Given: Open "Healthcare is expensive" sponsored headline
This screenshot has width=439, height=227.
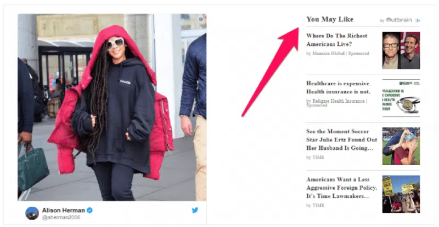Looking at the screenshot, I should [x=338, y=88].
